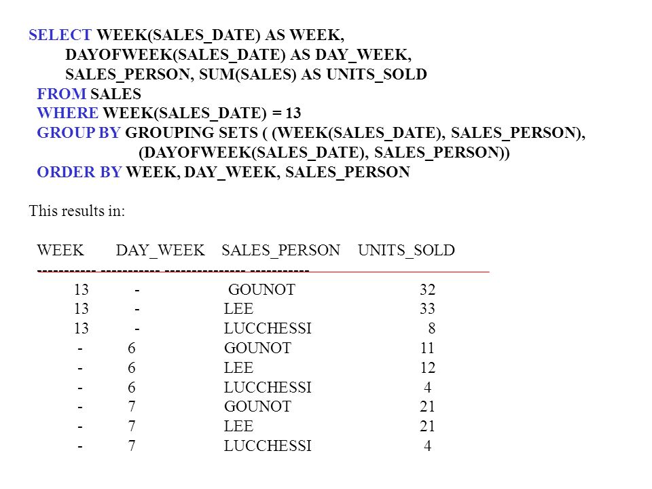The width and height of the screenshot is (652, 489).
Task: Click the value 33 in UNITS_SOLD
Action: [x=427, y=308]
